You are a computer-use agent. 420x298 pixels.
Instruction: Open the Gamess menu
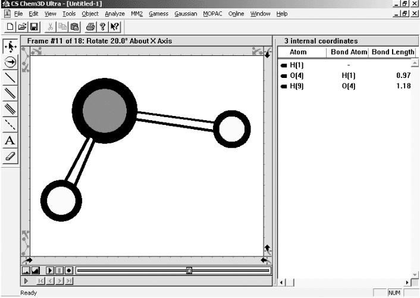coord(159,14)
